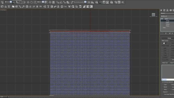Screen dimensions: 174x98
Task: Click the Ring selection button
Action: pos(165,90)
